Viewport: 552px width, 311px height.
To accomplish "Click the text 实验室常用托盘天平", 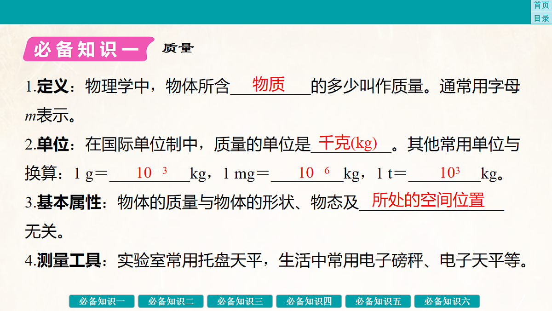I will tap(190, 261).
